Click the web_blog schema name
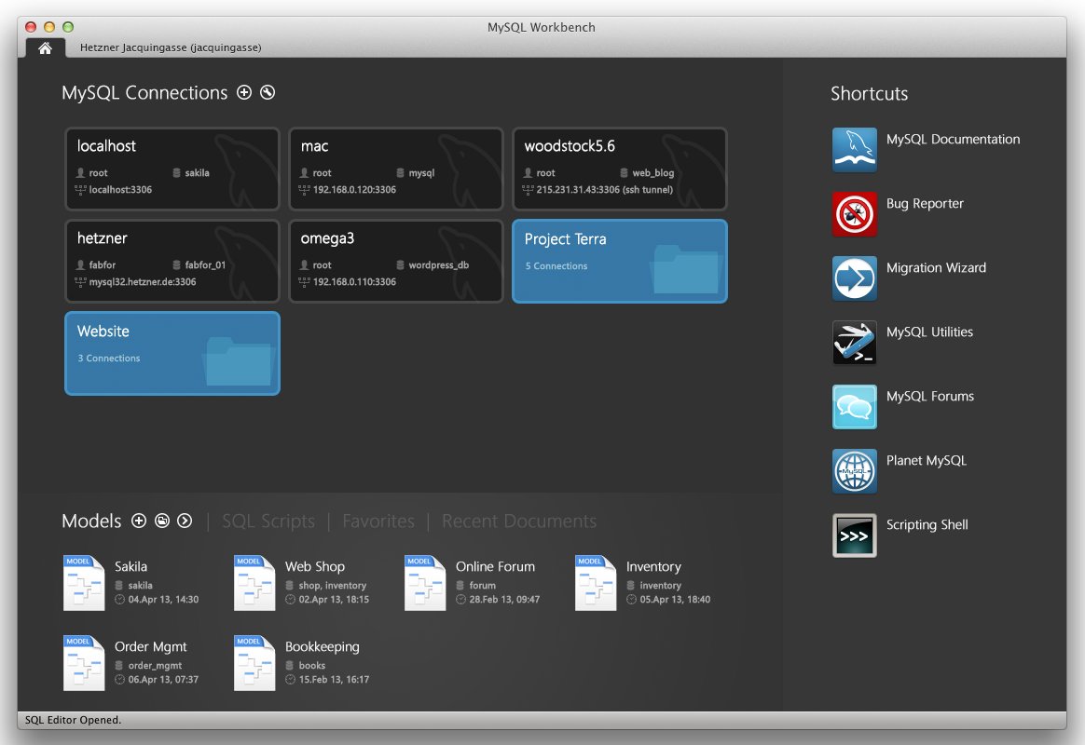Viewport: 1085px width, 745px height. (x=653, y=173)
